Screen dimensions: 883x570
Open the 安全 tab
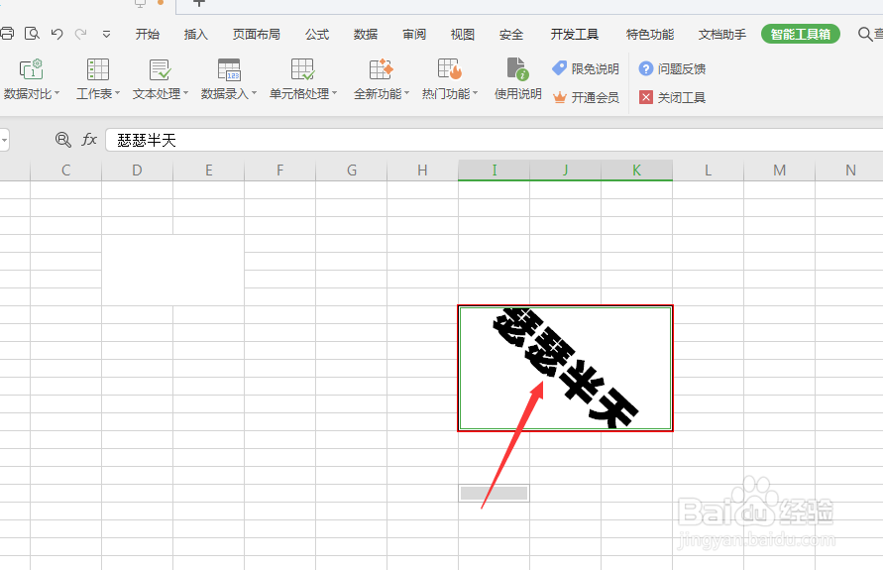click(x=511, y=35)
